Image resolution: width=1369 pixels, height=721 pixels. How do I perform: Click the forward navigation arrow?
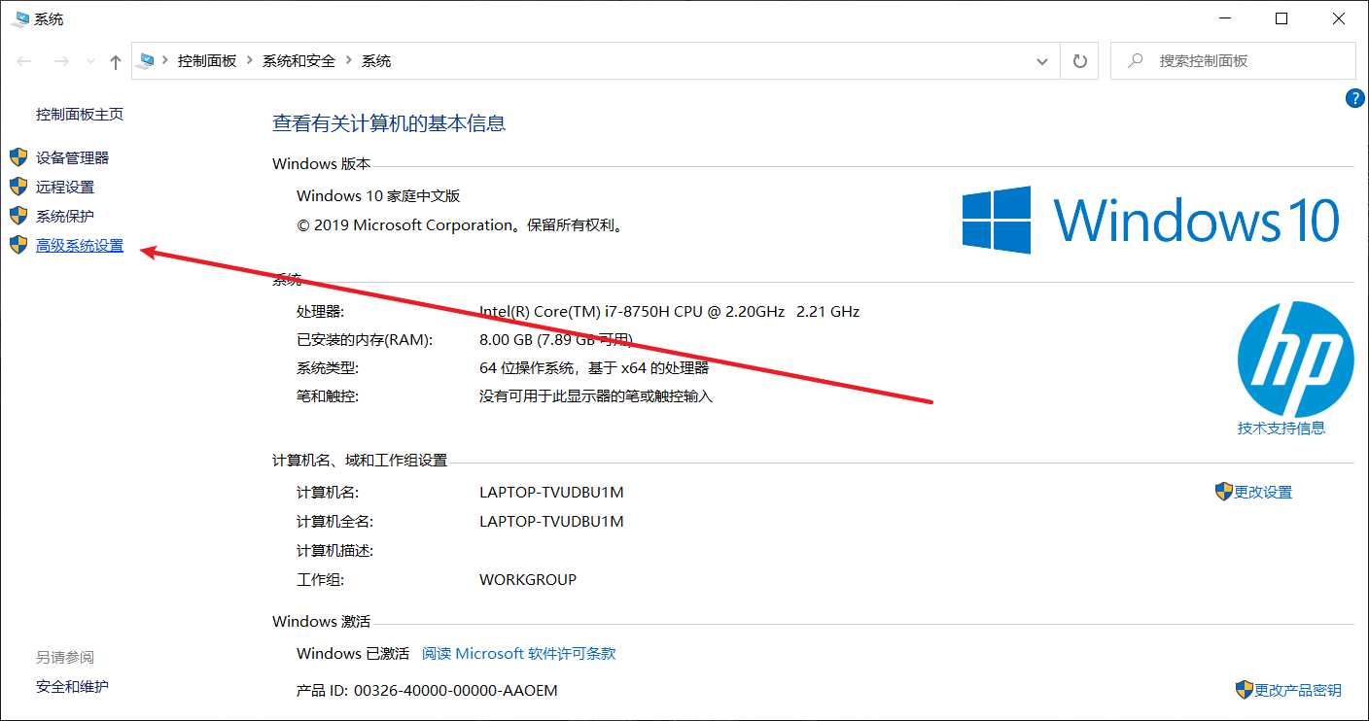[x=61, y=61]
